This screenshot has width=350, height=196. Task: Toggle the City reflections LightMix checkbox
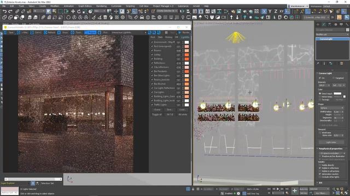152,67
